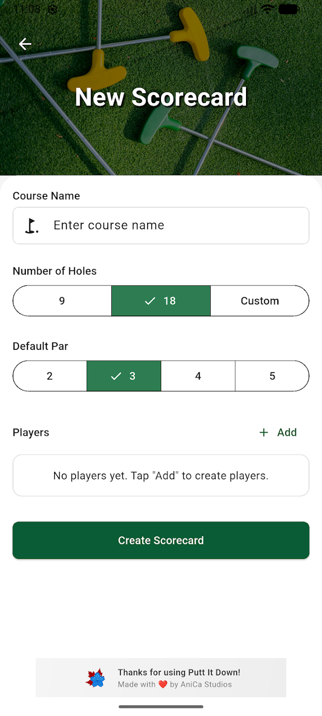Tap the settings gear in status bar
Image resolution: width=322 pixels, height=716 pixels.
click(x=53, y=9)
